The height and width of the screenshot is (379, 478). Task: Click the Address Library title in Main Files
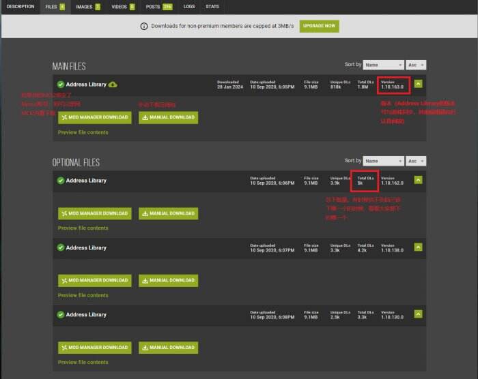(x=86, y=85)
